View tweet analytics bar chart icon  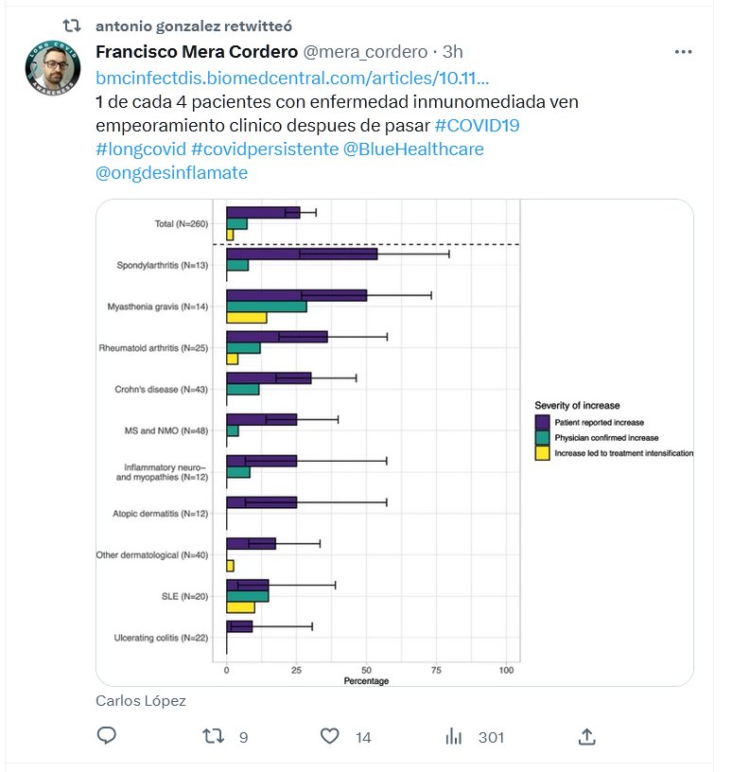tap(454, 736)
